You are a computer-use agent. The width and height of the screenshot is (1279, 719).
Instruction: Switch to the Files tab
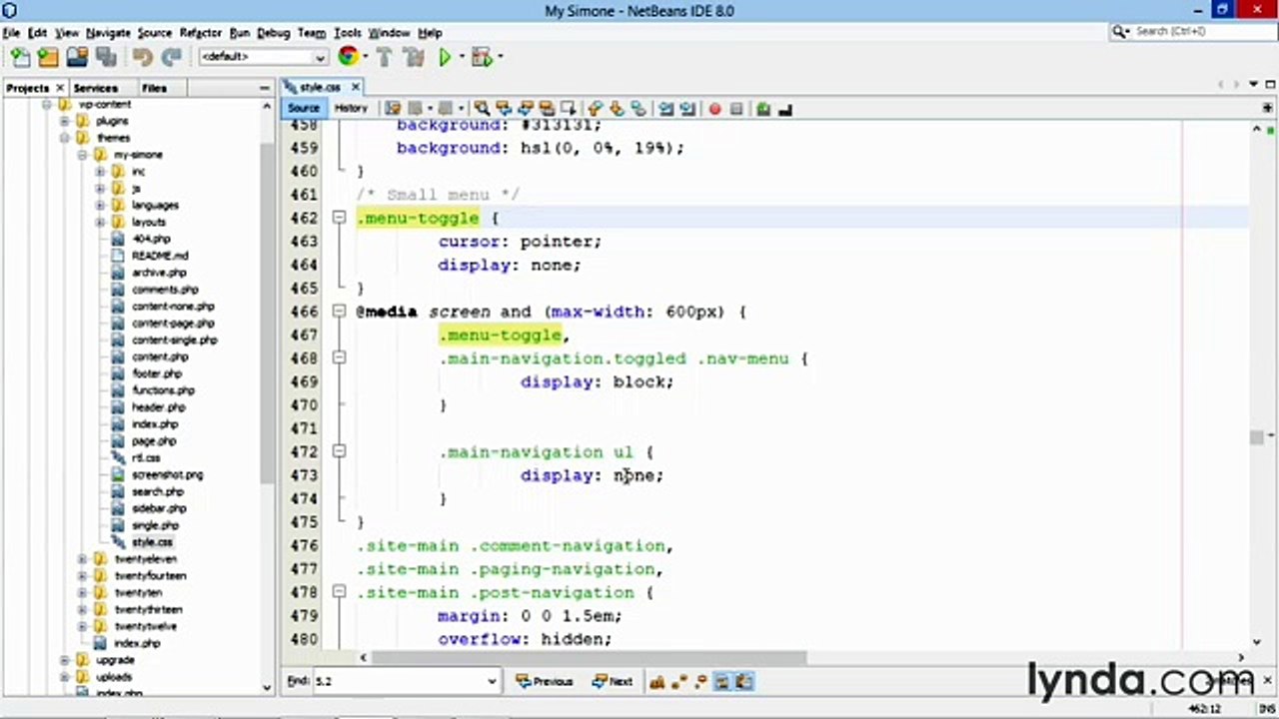pos(154,88)
